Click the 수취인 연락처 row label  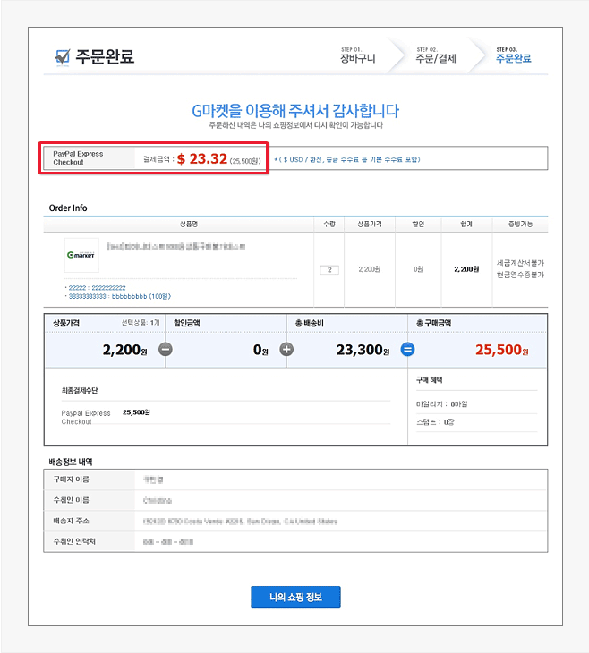point(74,541)
